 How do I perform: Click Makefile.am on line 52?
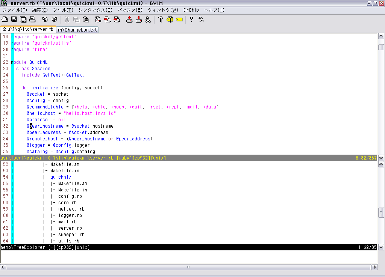click(x=65, y=164)
